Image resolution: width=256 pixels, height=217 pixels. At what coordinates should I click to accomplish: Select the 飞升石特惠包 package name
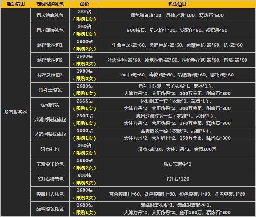[x=50, y=179]
